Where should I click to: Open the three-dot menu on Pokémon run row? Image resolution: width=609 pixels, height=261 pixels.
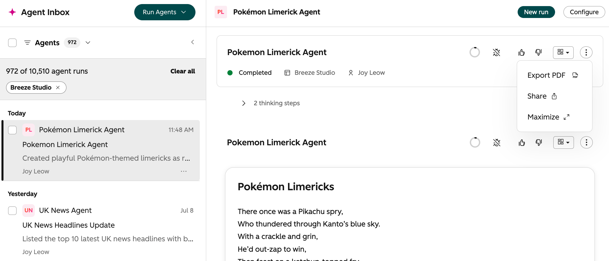(184, 171)
